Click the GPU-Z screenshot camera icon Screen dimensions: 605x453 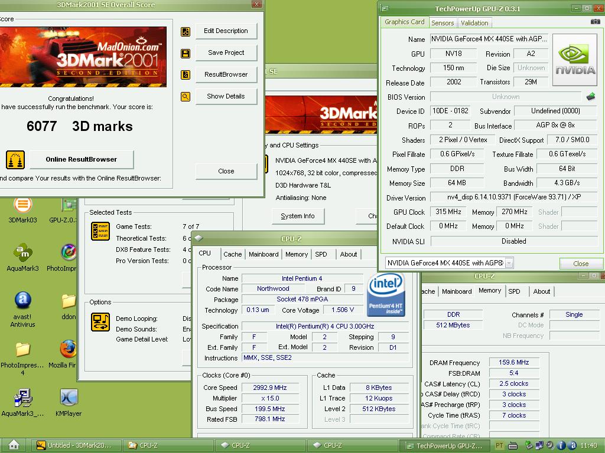tap(596, 22)
